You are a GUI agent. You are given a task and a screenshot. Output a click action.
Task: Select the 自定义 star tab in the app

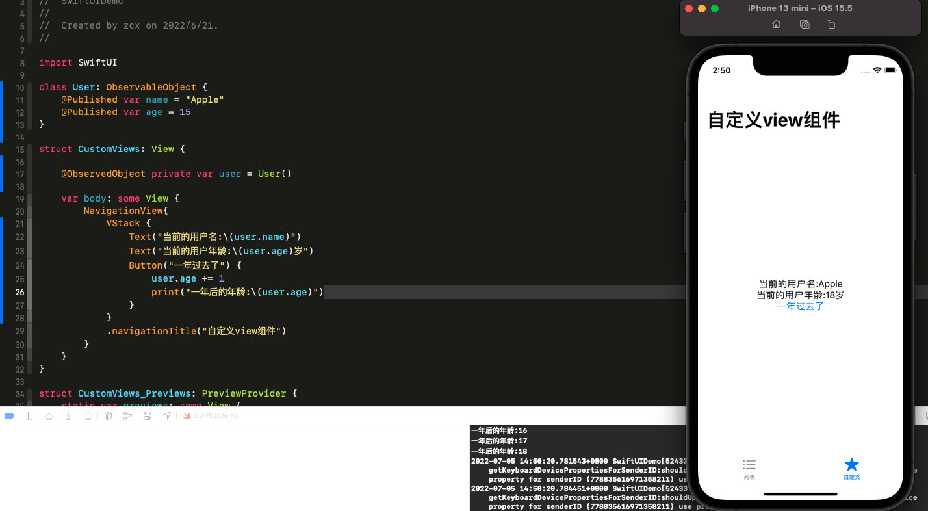pos(851,469)
